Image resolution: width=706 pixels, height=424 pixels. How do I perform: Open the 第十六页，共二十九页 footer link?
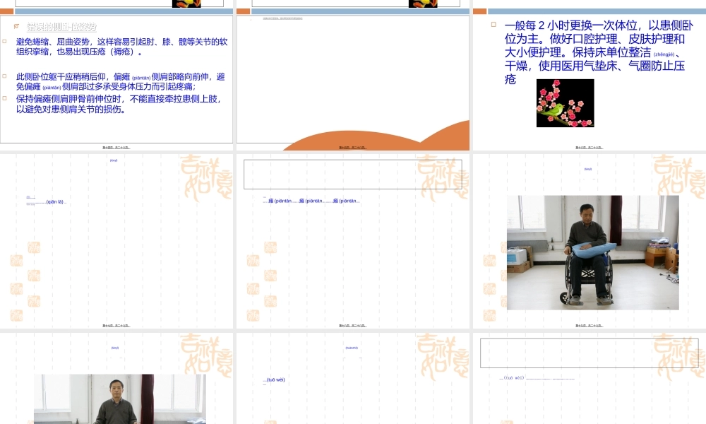click(x=588, y=147)
